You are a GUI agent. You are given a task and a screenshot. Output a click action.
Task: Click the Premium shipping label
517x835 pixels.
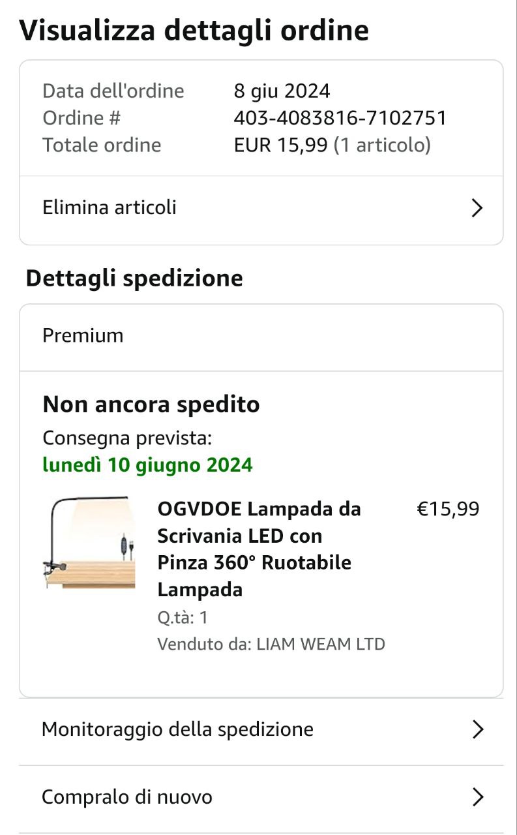83,335
